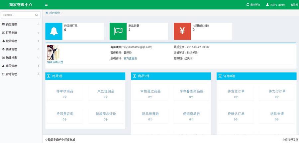Expand 促销管理 menu chevron
Viewport: 299px width, 143px height.
coord(38,41)
